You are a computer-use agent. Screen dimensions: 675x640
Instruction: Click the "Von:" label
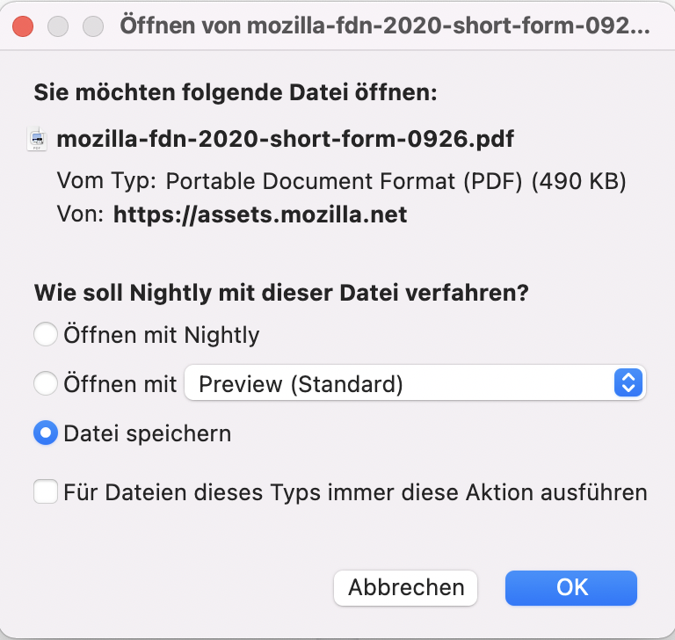pos(81,214)
